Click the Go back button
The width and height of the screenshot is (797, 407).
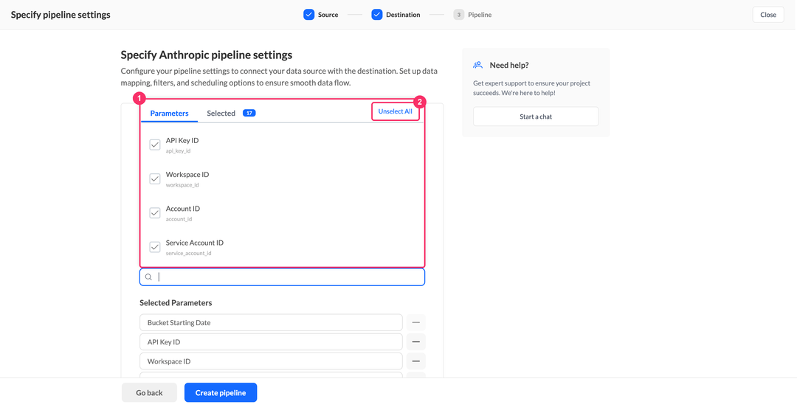(x=149, y=393)
